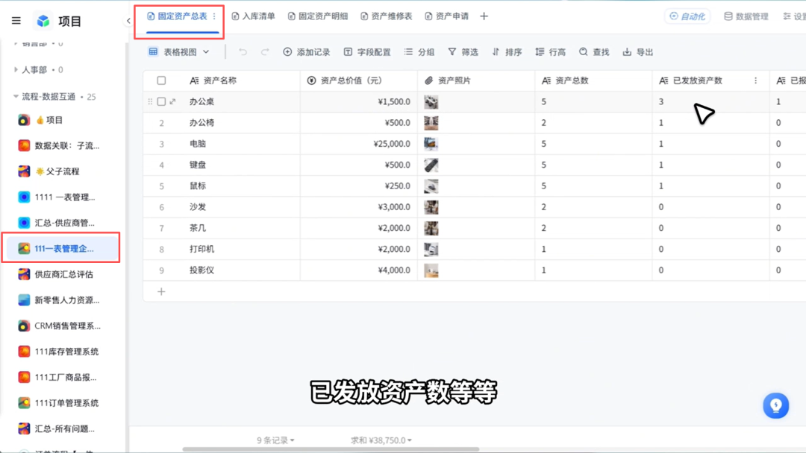Open CRM销售管理系... sidebar item
The height and width of the screenshot is (453, 806).
tap(60, 326)
